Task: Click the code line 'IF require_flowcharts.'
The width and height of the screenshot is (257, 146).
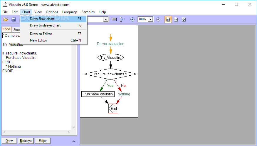Action: 20,53
